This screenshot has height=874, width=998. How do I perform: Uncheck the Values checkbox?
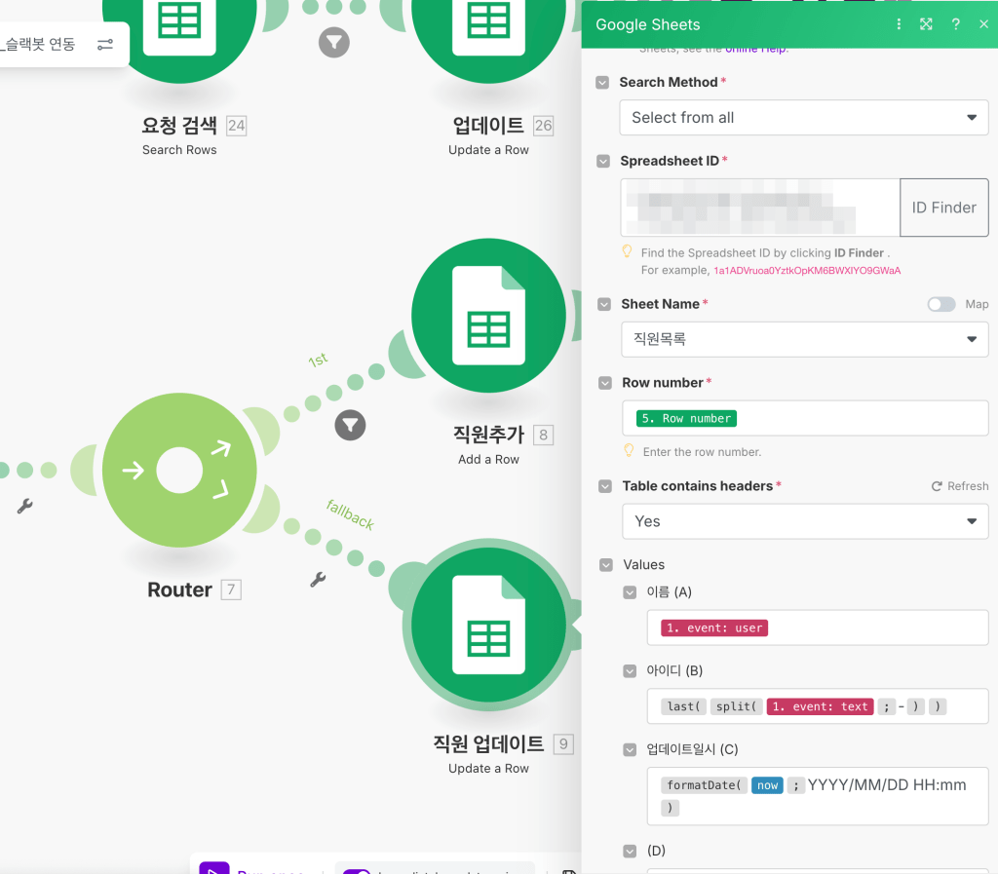click(x=604, y=564)
